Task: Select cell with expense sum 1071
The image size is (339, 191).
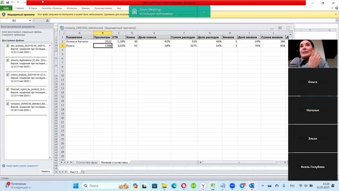Action: coord(184,46)
